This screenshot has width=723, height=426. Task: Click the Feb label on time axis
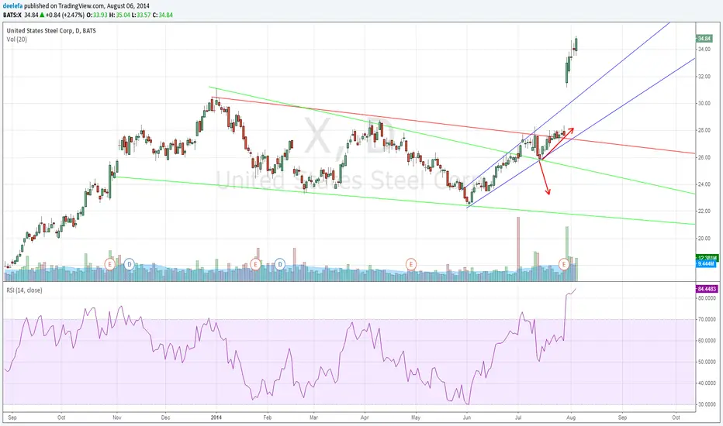tap(267, 417)
